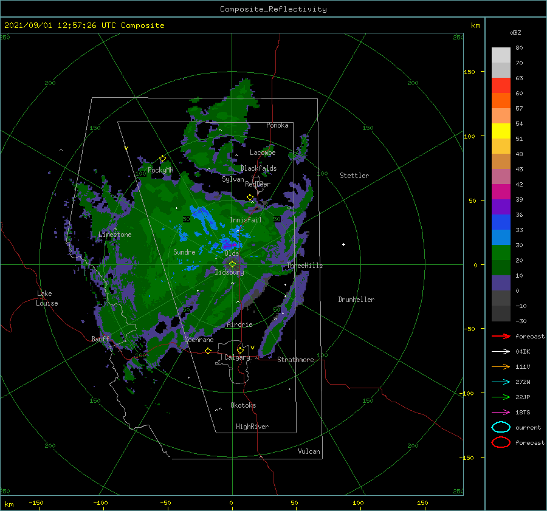Click the current legend text
Viewport: 547px width, 511px height.
[x=528, y=427]
